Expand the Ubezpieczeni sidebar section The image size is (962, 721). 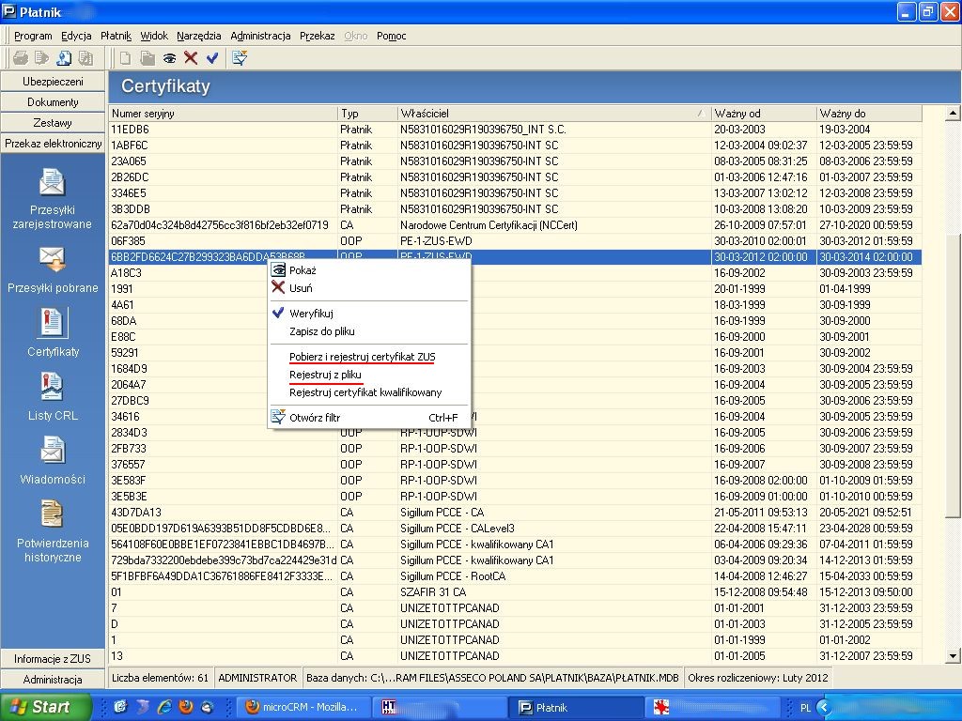[x=53, y=82]
